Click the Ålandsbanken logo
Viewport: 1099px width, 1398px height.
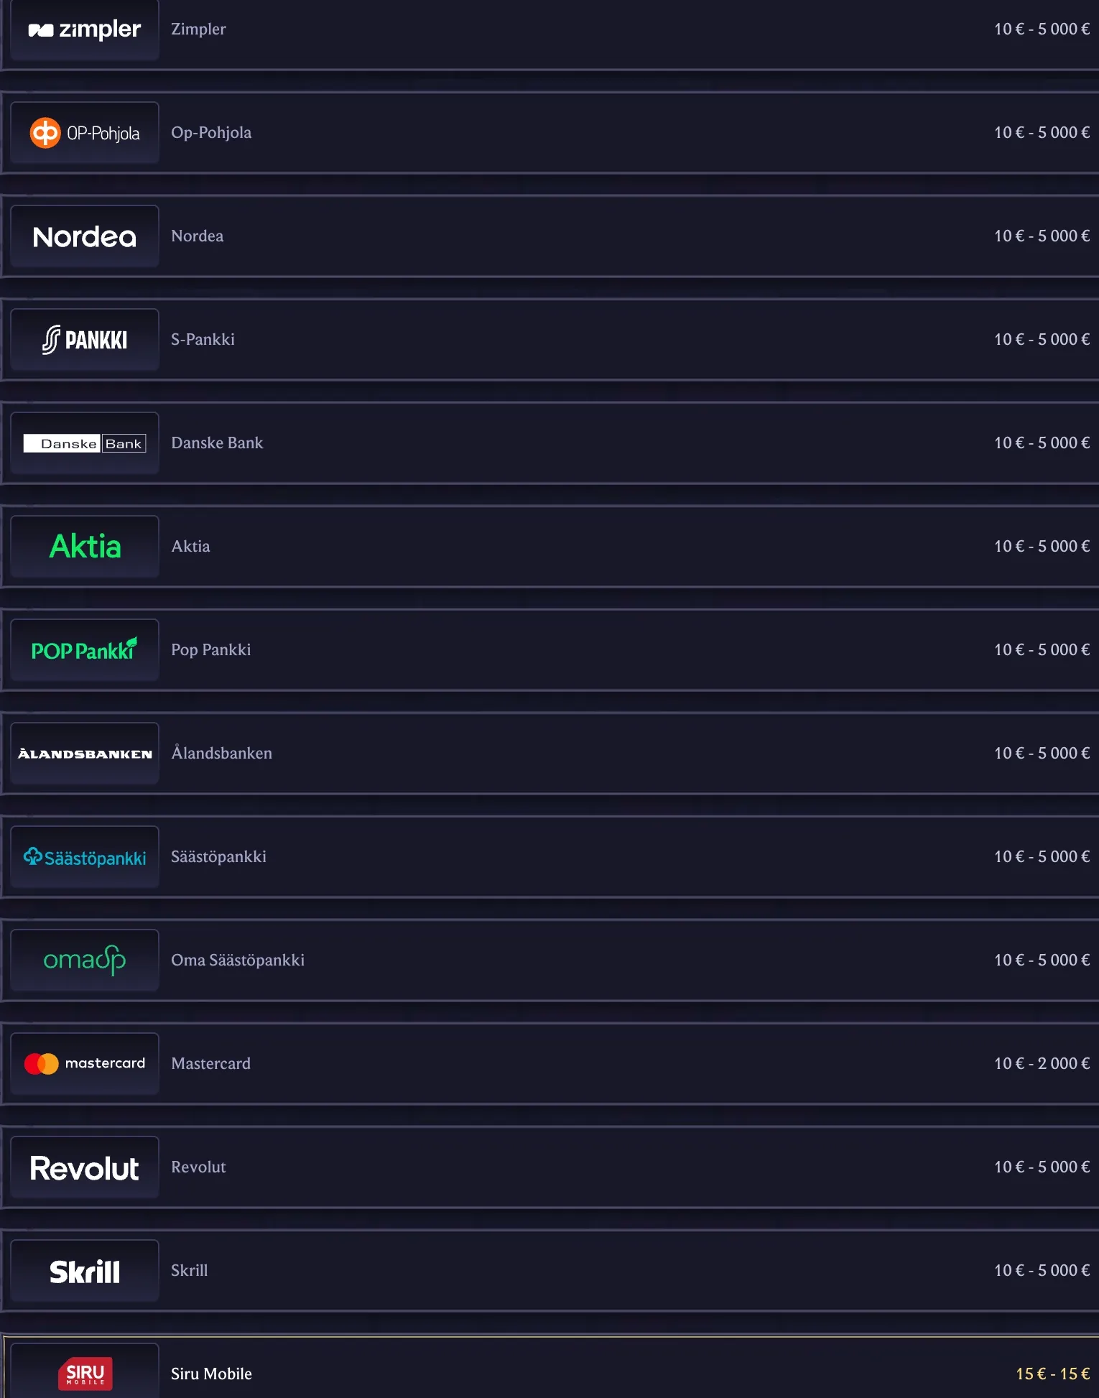pyautogui.click(x=84, y=753)
